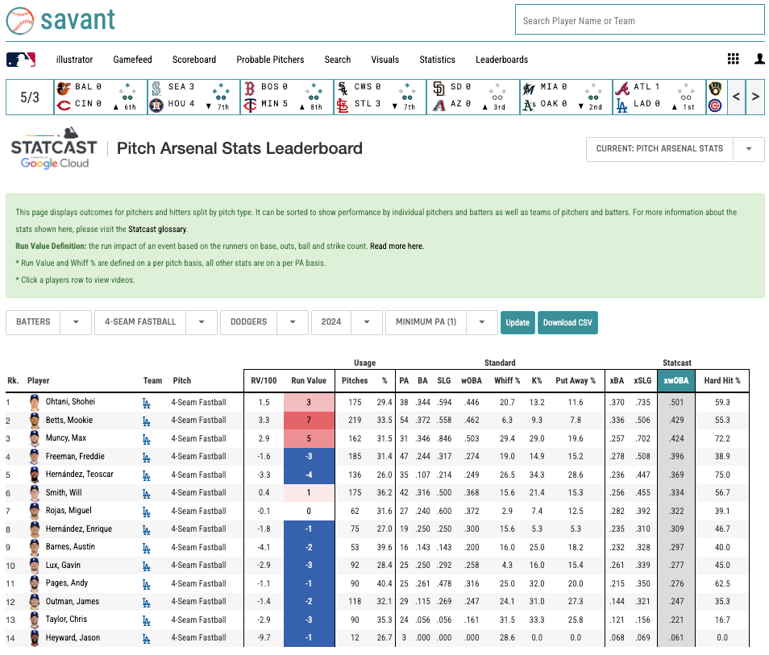Open the Scoreboard menu item

193,59
